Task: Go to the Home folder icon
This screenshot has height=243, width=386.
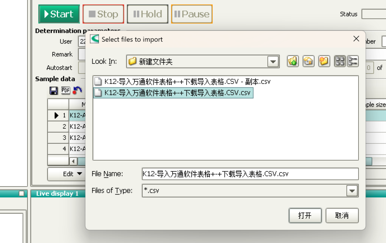Action: (308, 61)
